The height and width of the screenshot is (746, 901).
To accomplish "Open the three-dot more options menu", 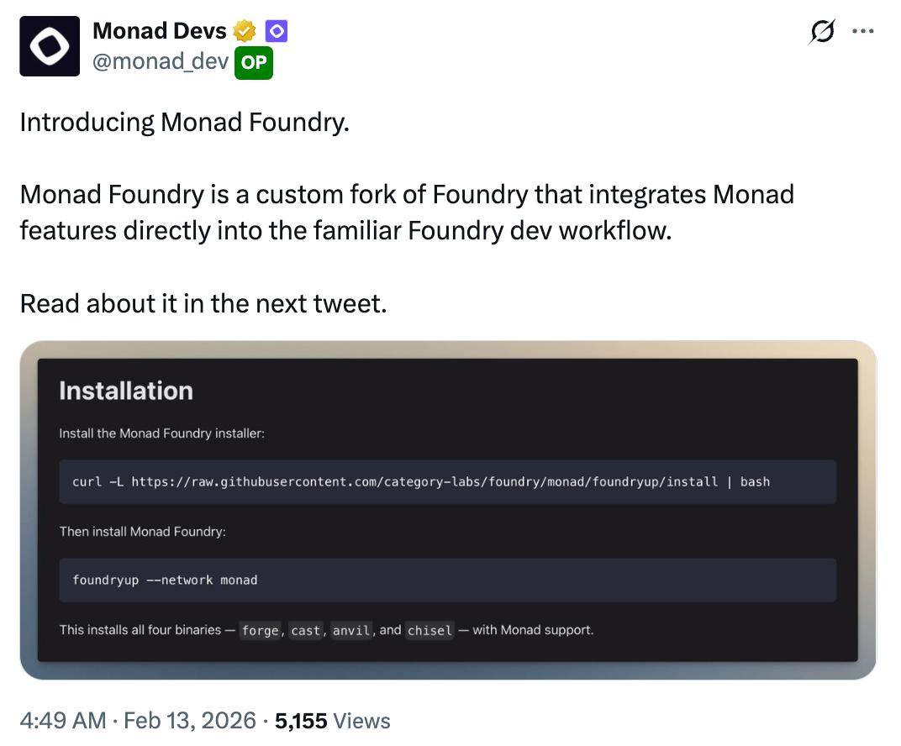I will click(x=862, y=32).
